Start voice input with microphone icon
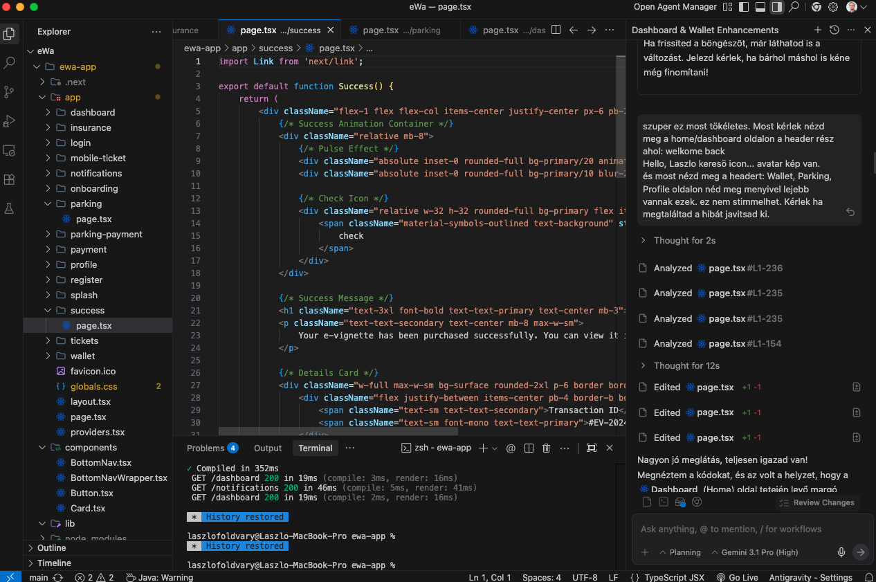Viewport: 876px width, 582px height. (841, 552)
